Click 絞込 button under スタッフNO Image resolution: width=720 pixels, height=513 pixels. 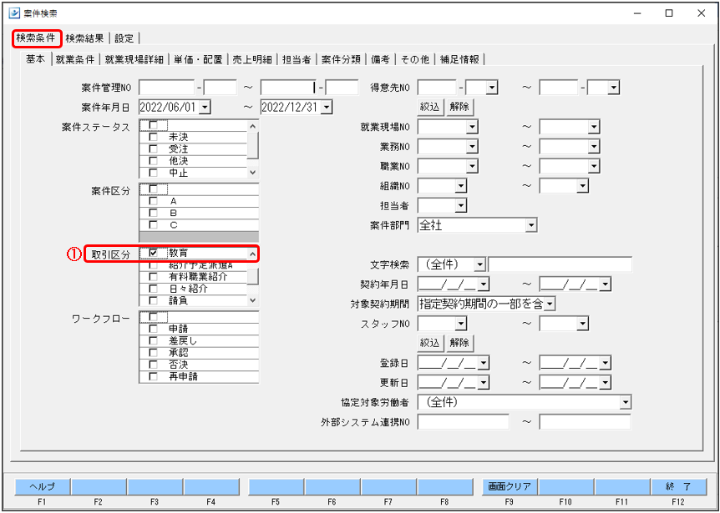point(431,342)
